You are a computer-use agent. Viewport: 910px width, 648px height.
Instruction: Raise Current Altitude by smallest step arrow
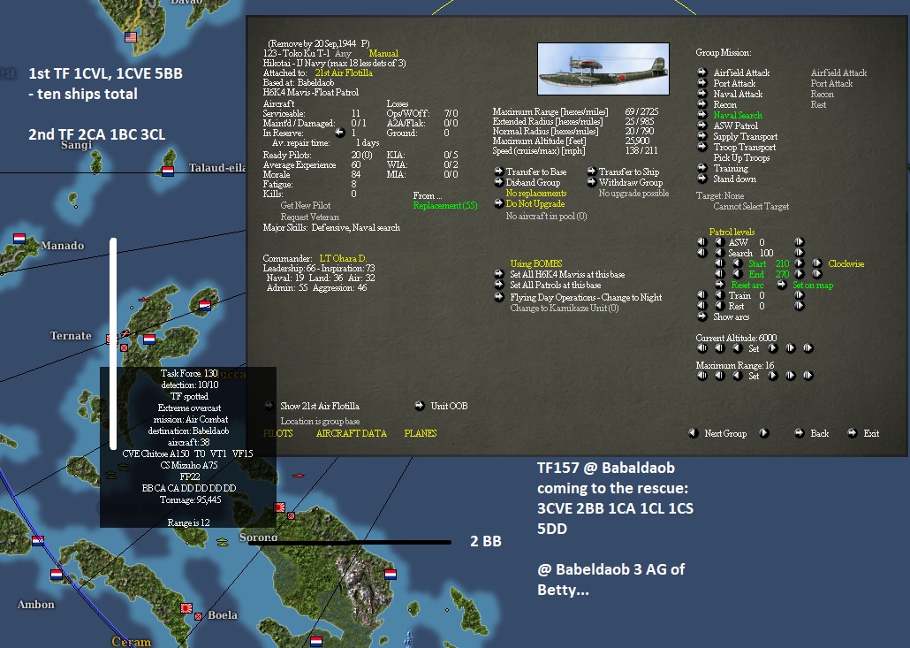click(772, 347)
